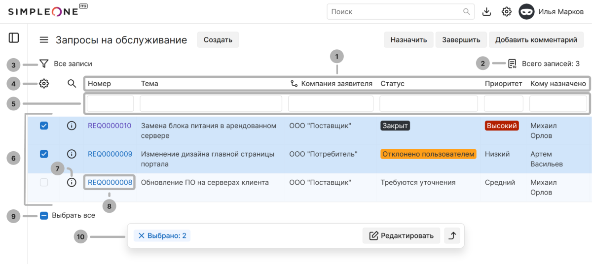This screenshot has width=592, height=264.
Task: Open record REQ0000008 link
Action: tap(110, 182)
